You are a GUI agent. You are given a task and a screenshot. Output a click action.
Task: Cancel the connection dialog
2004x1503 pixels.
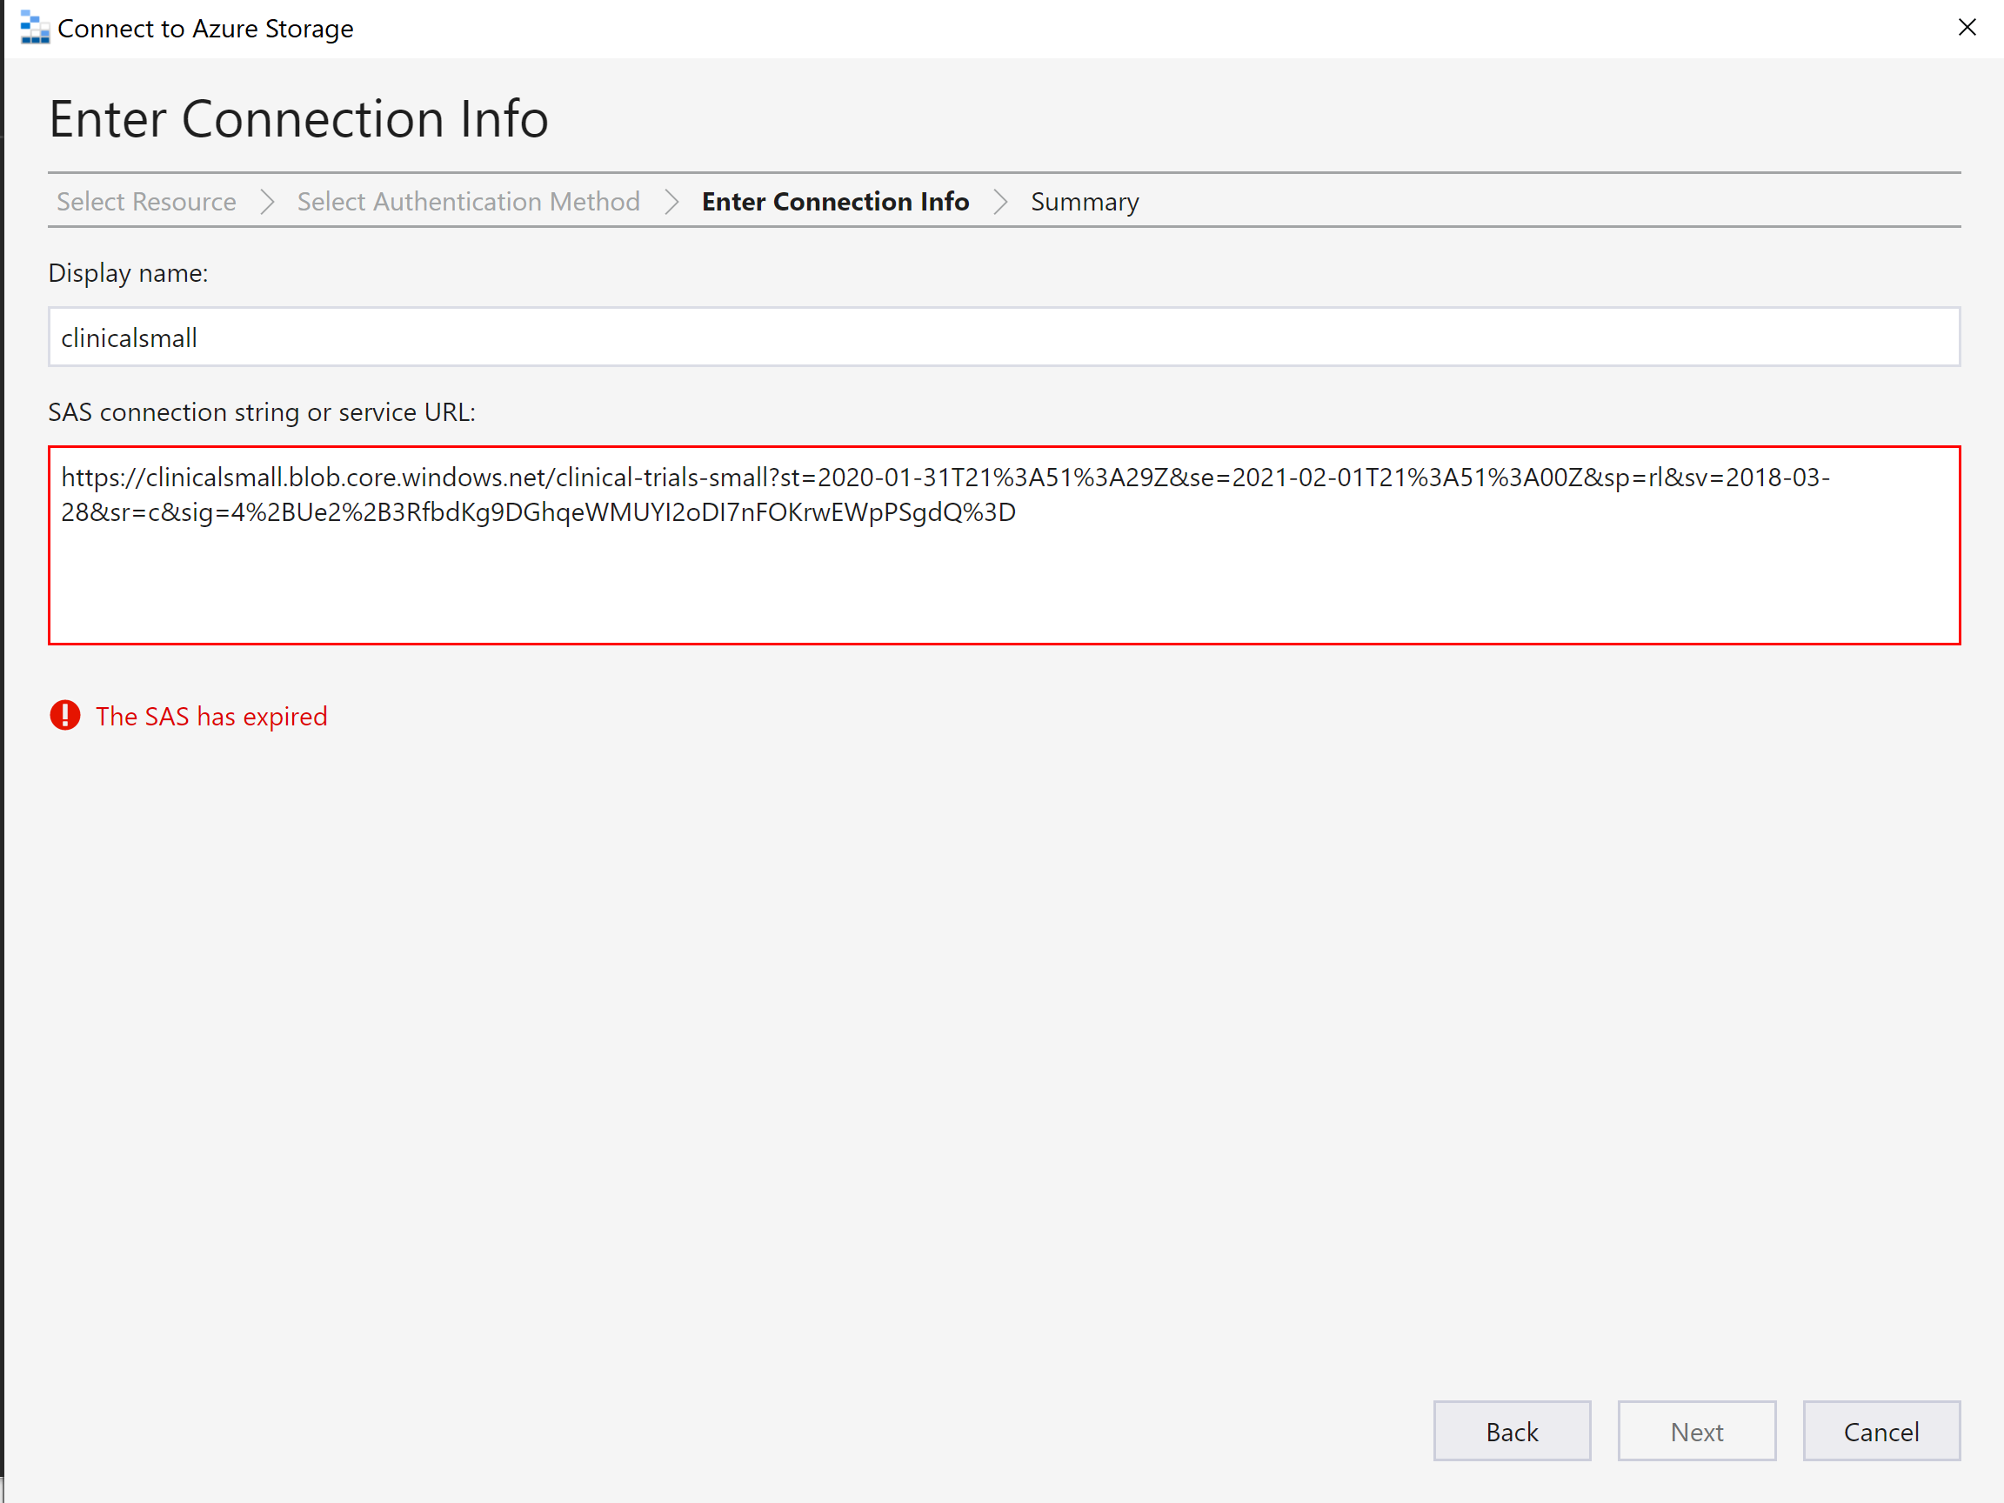pos(1880,1431)
